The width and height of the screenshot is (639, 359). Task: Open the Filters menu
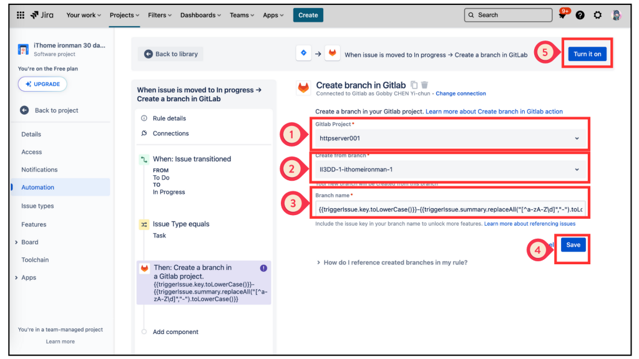pyautogui.click(x=159, y=15)
